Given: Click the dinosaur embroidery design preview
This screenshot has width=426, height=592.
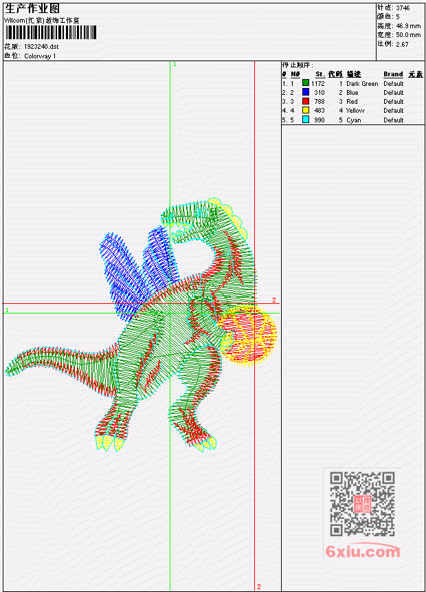Looking at the screenshot, I should point(141,325).
